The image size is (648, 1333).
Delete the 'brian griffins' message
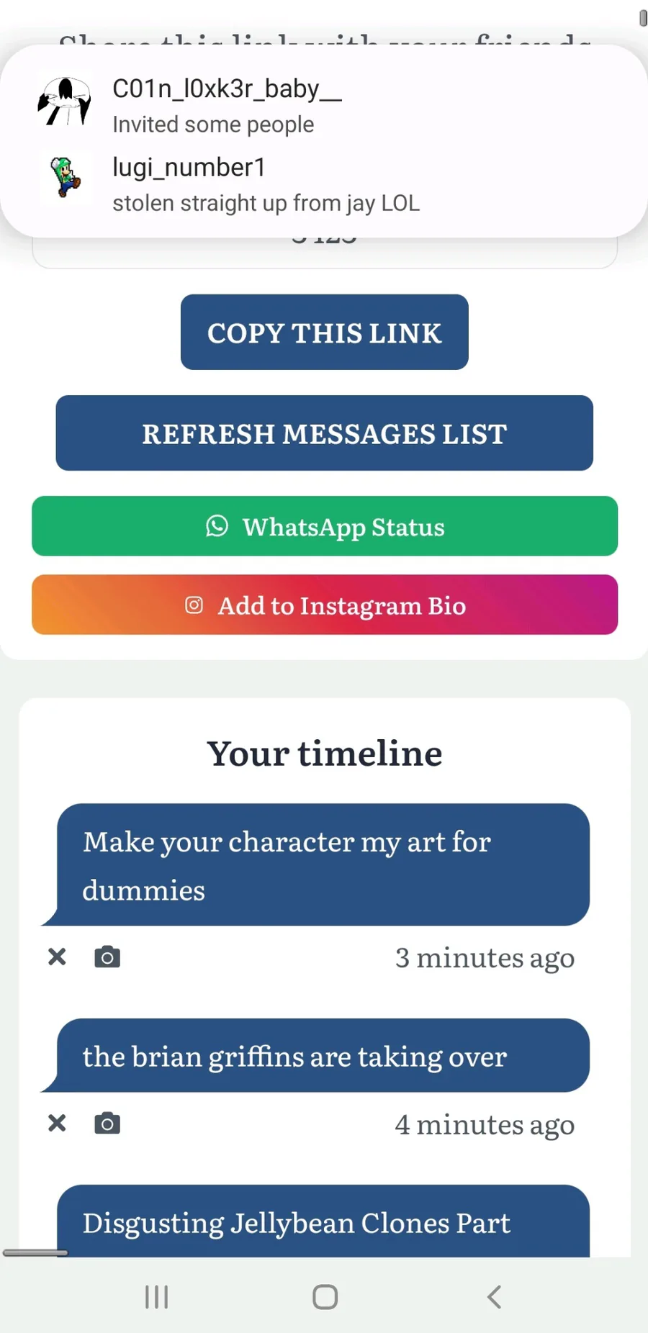pyautogui.click(x=57, y=1123)
